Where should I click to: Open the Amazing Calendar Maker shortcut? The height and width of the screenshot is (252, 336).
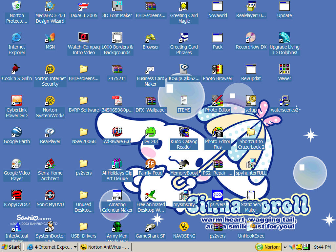point(117,195)
